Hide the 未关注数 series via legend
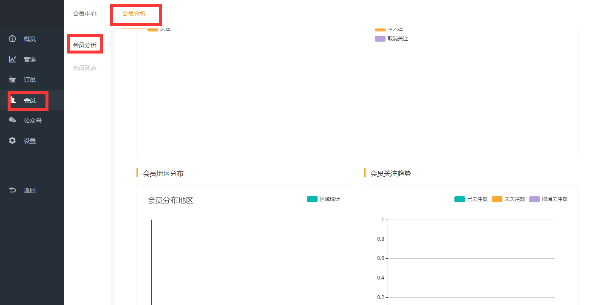 coord(508,199)
